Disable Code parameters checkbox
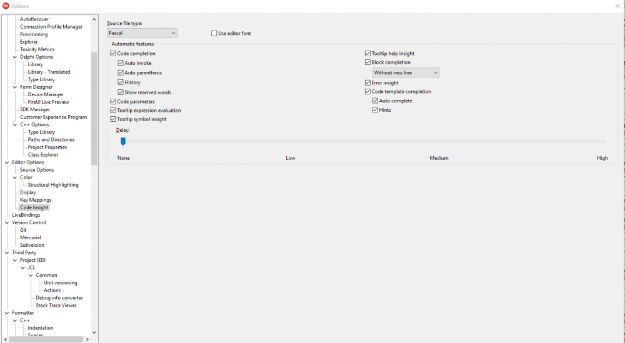 click(x=113, y=102)
